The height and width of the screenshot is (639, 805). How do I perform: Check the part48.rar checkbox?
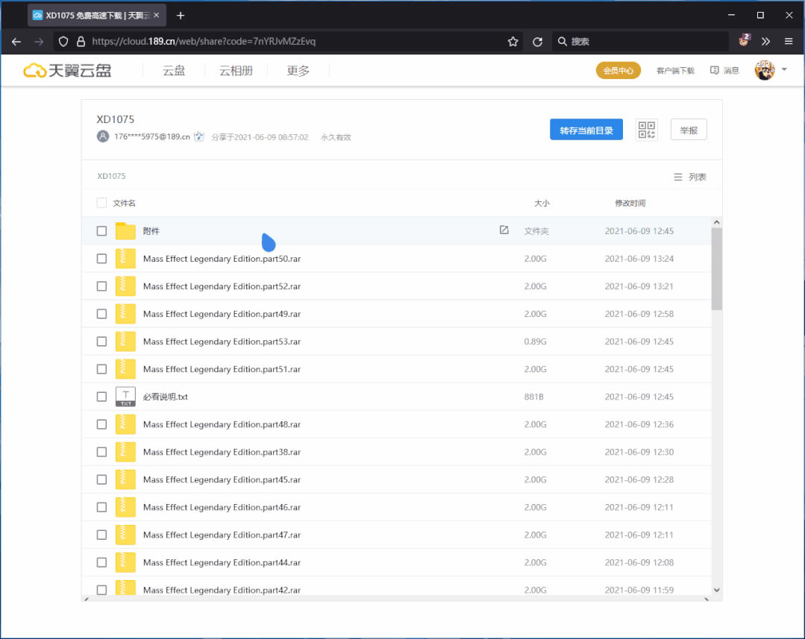[x=101, y=424]
